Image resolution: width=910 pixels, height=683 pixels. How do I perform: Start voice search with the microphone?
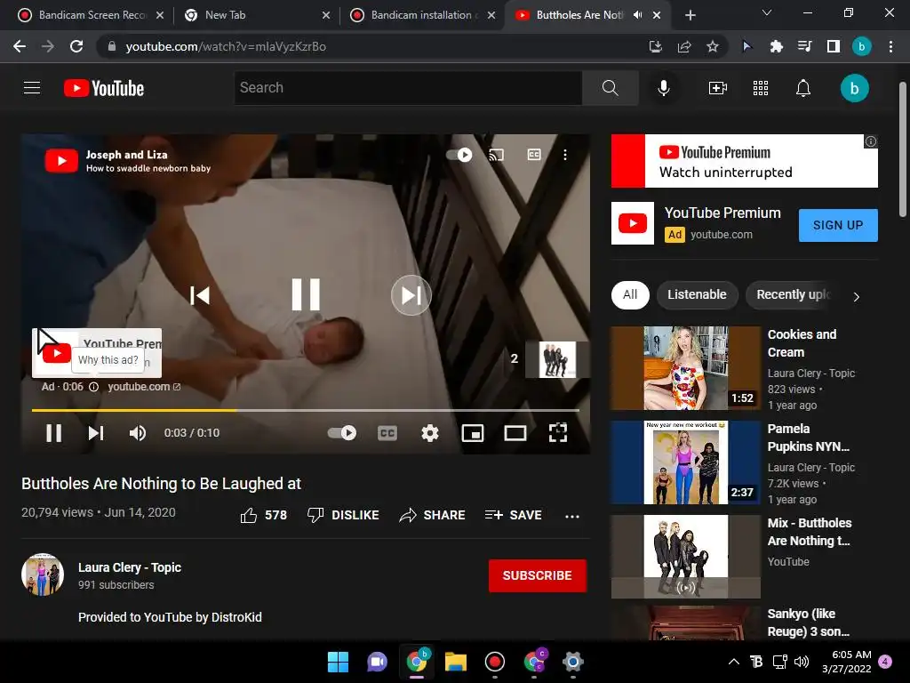pyautogui.click(x=663, y=88)
